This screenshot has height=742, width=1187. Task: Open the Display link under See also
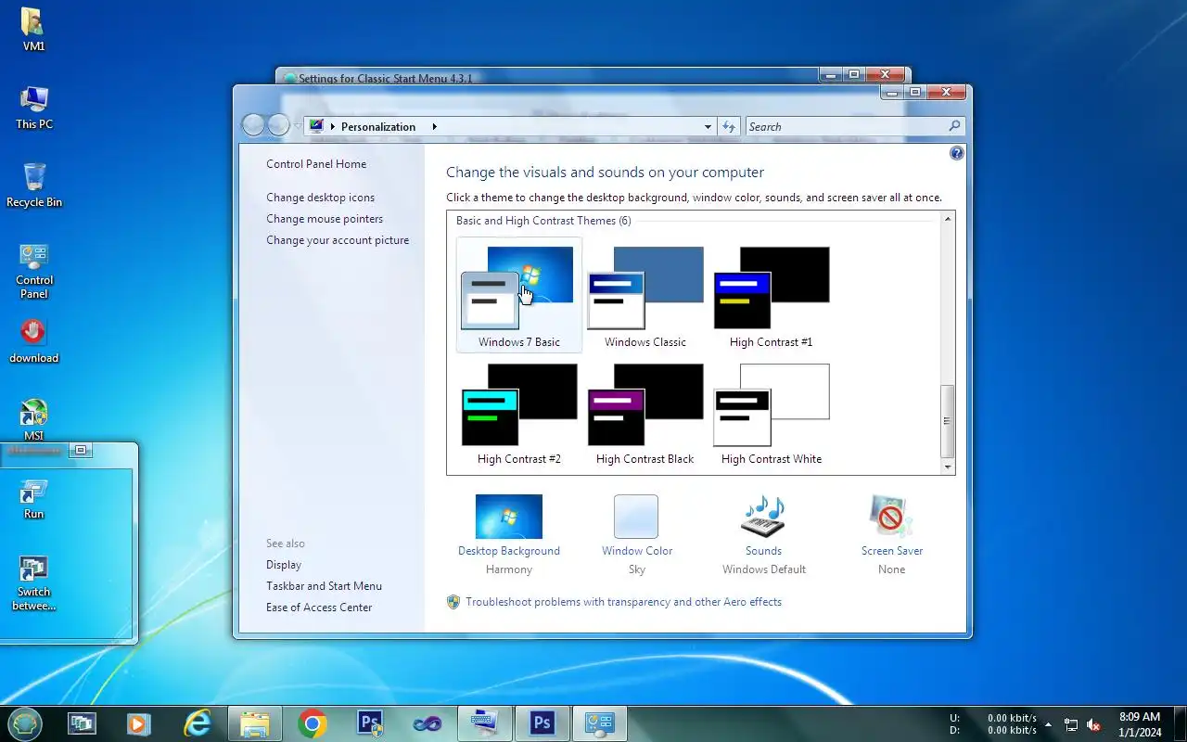coord(284,565)
